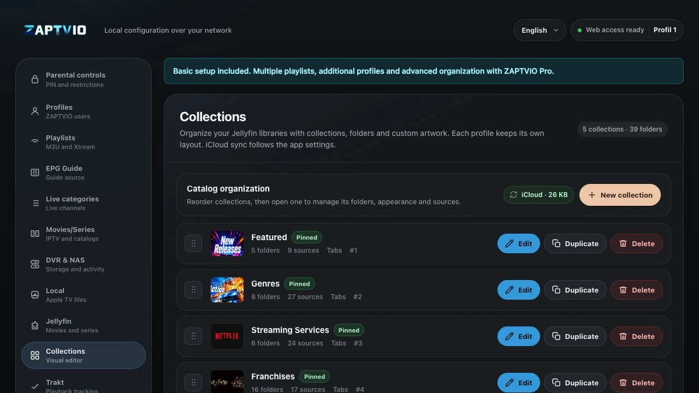699x393 pixels.
Task: Go to Playlists section
Action: tap(84, 142)
